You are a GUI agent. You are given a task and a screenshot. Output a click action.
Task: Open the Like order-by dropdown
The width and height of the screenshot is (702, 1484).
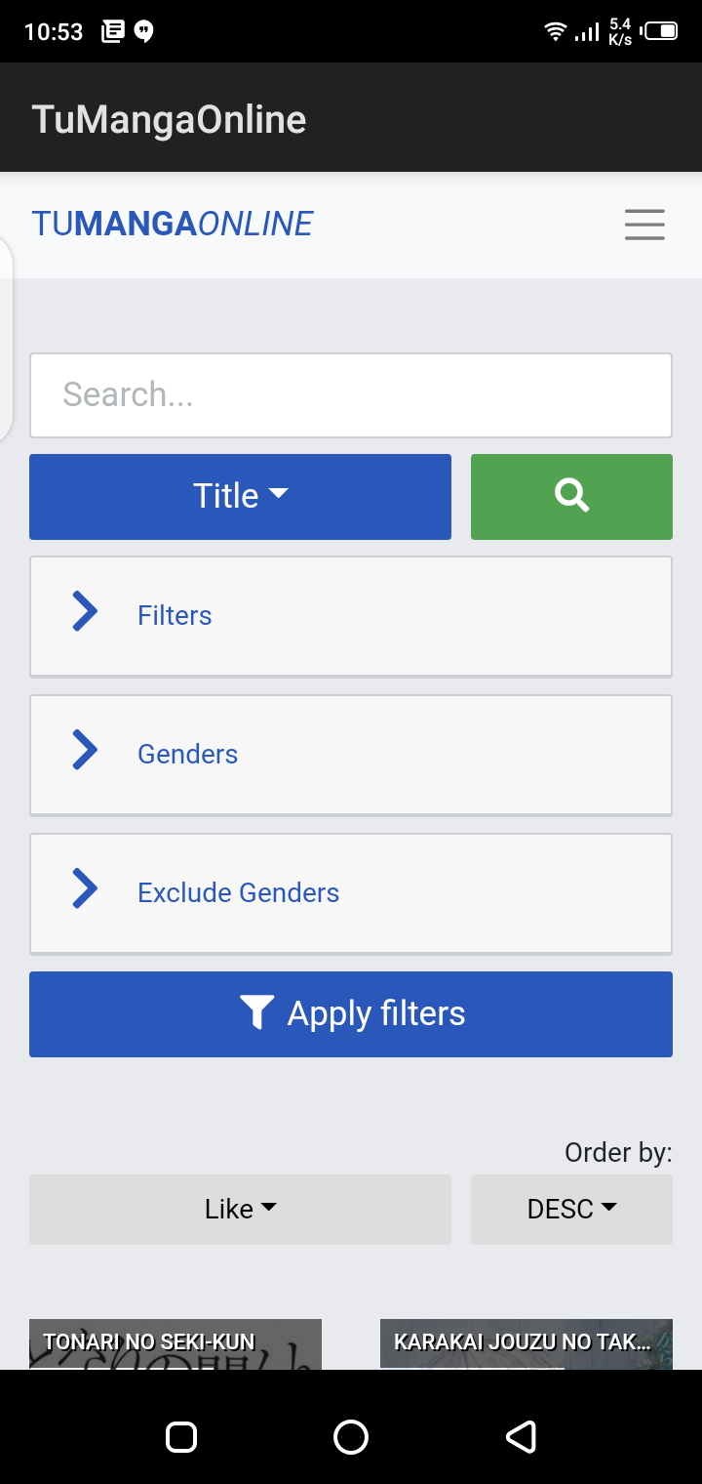click(x=240, y=1209)
